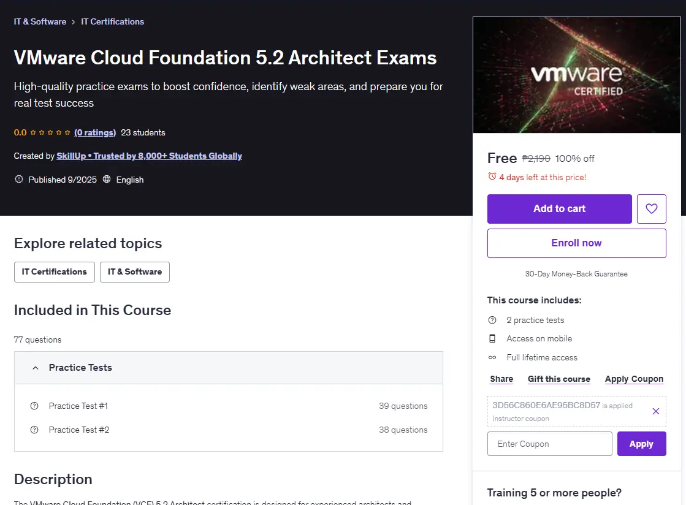Screen dimensions: 686x505
Task: Click the alarm clock icon by days left
Action: point(492,177)
